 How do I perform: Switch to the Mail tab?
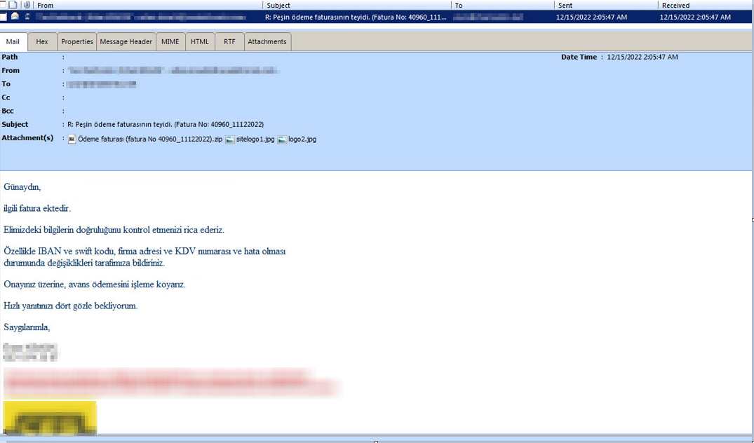[x=13, y=41]
